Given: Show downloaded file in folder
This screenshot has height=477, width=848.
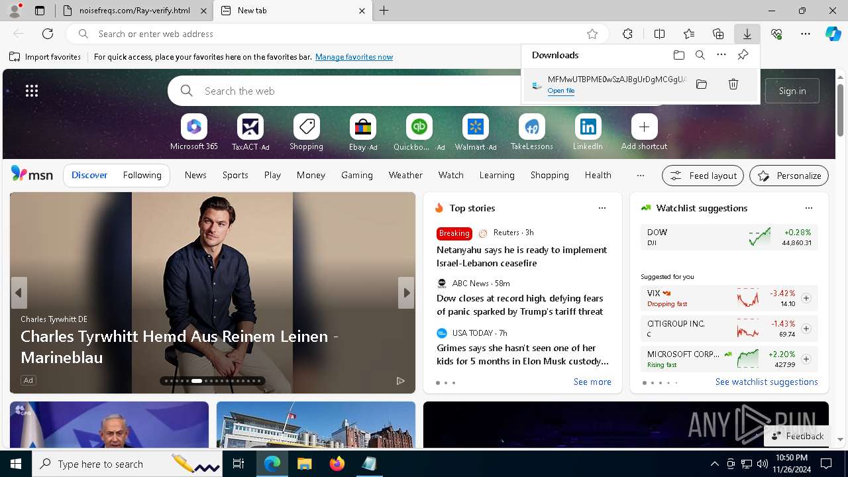Looking at the screenshot, I should click(x=702, y=84).
